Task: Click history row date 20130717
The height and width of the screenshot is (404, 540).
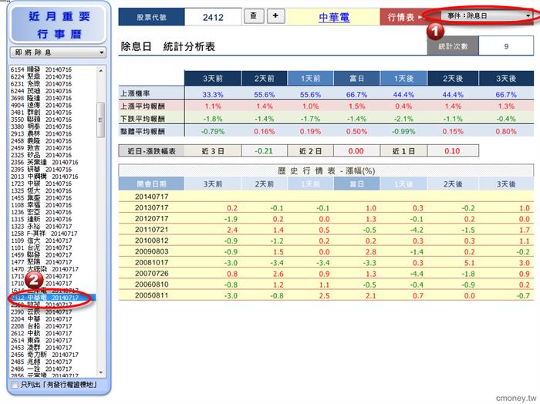Action: click(x=151, y=207)
